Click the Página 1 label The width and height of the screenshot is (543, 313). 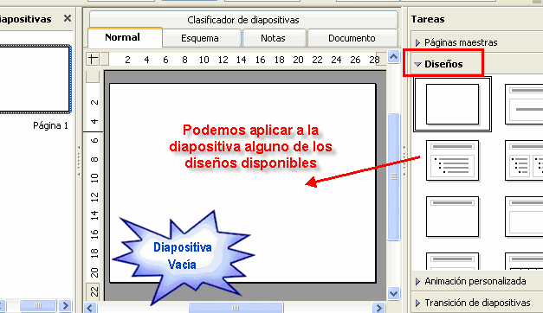pyautogui.click(x=50, y=125)
